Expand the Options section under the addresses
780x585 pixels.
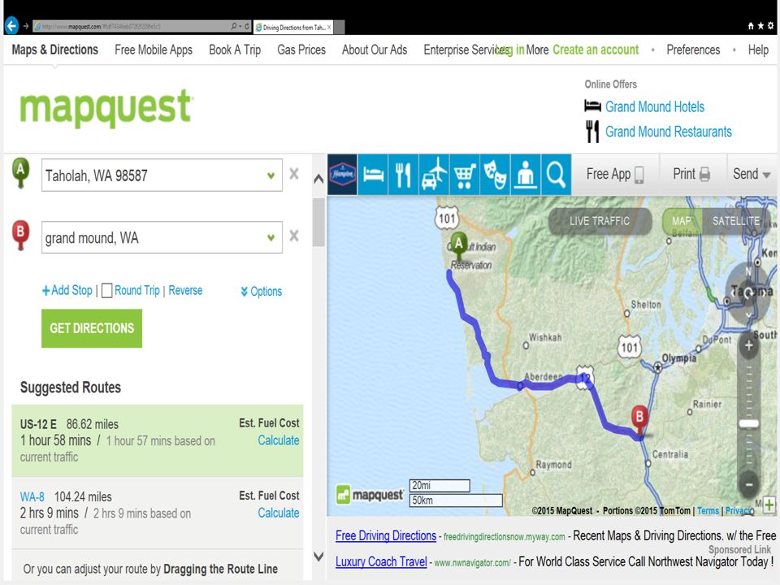pyautogui.click(x=261, y=291)
